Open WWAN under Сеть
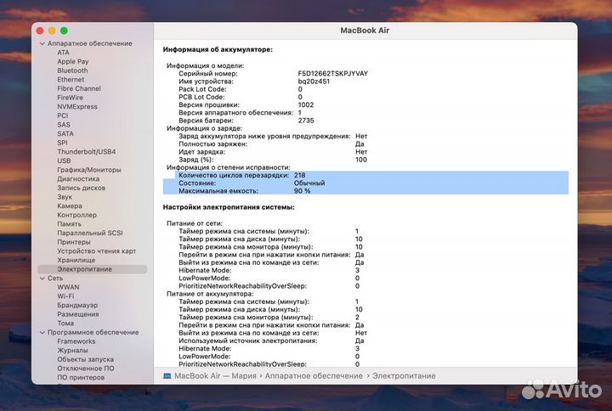The image size is (612, 411). (68, 287)
